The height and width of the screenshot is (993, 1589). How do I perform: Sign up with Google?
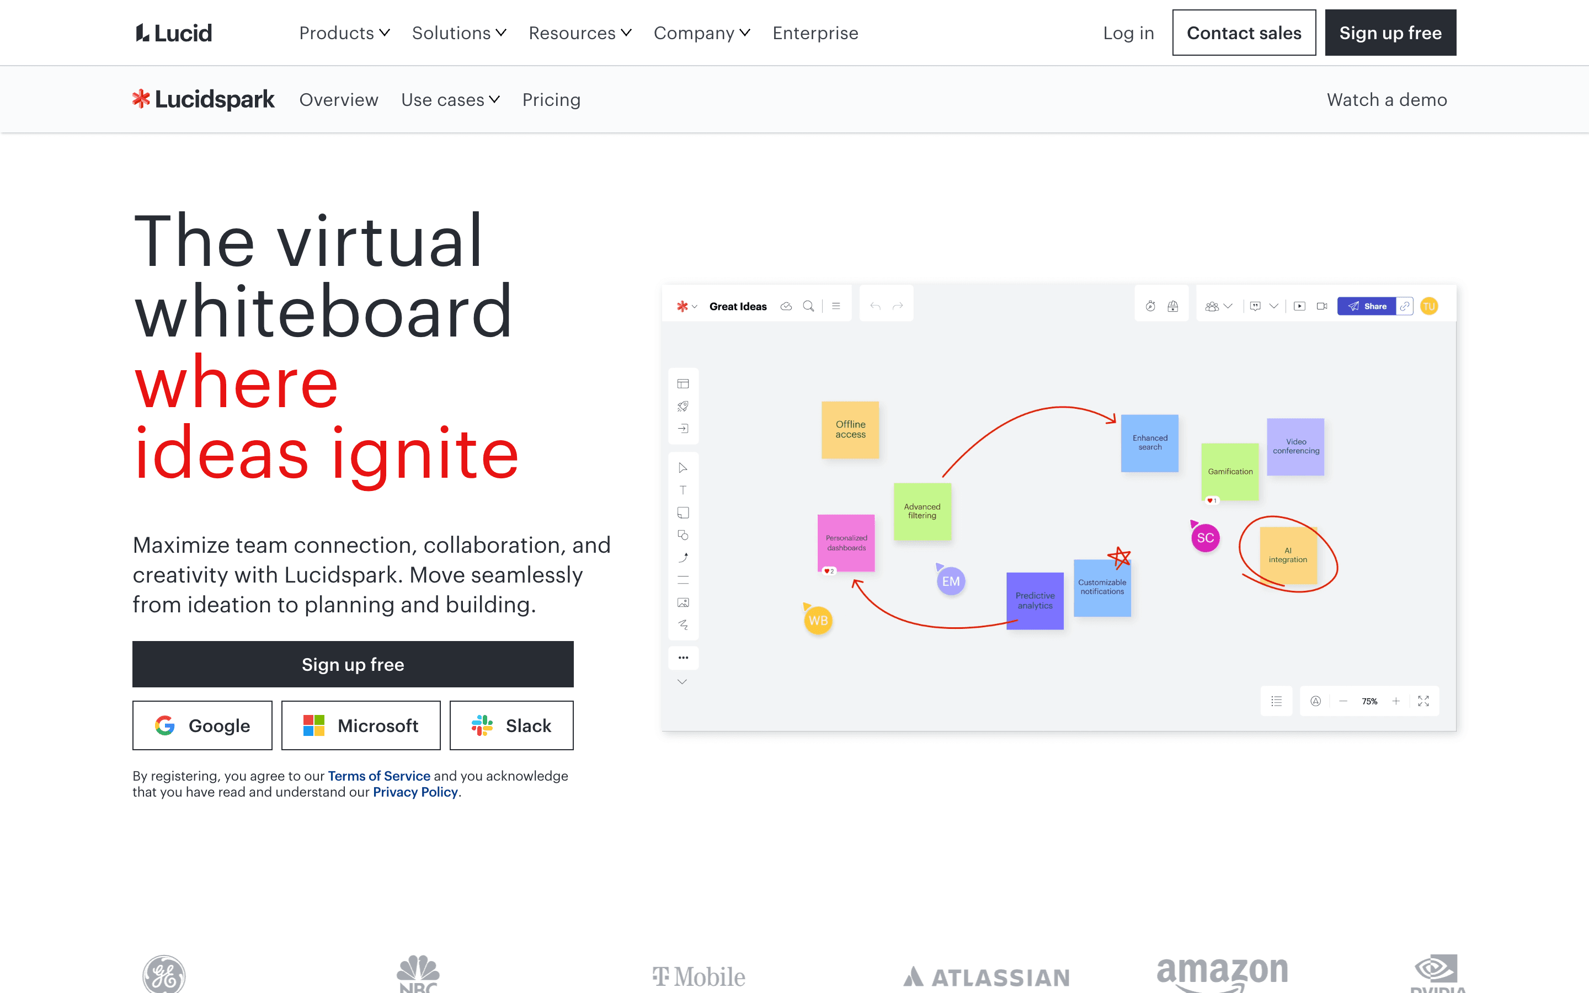[202, 725]
